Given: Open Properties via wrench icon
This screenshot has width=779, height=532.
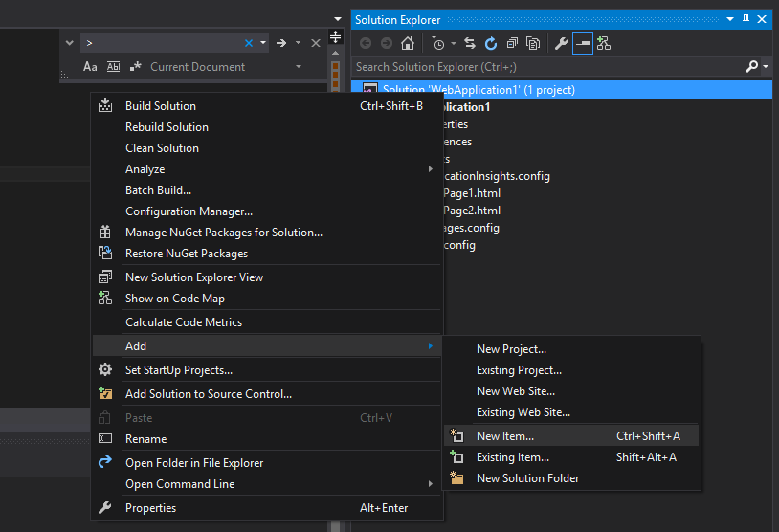Looking at the screenshot, I should [x=562, y=43].
